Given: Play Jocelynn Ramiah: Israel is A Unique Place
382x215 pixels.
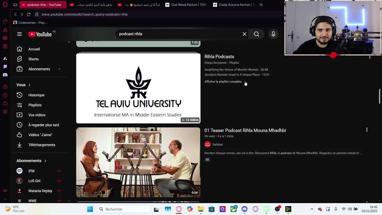Looking at the screenshot, I should click(x=237, y=75).
